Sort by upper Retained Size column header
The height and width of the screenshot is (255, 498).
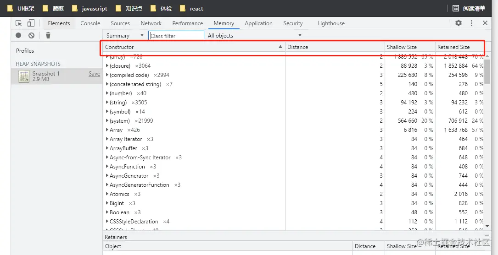(x=459, y=47)
